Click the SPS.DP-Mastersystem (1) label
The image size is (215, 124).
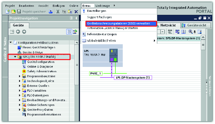[133, 78]
